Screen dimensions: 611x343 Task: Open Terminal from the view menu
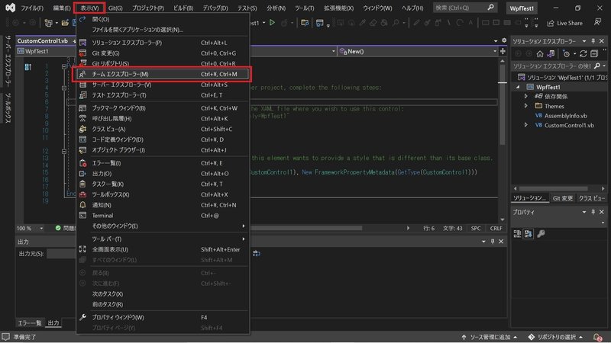[x=162, y=216]
